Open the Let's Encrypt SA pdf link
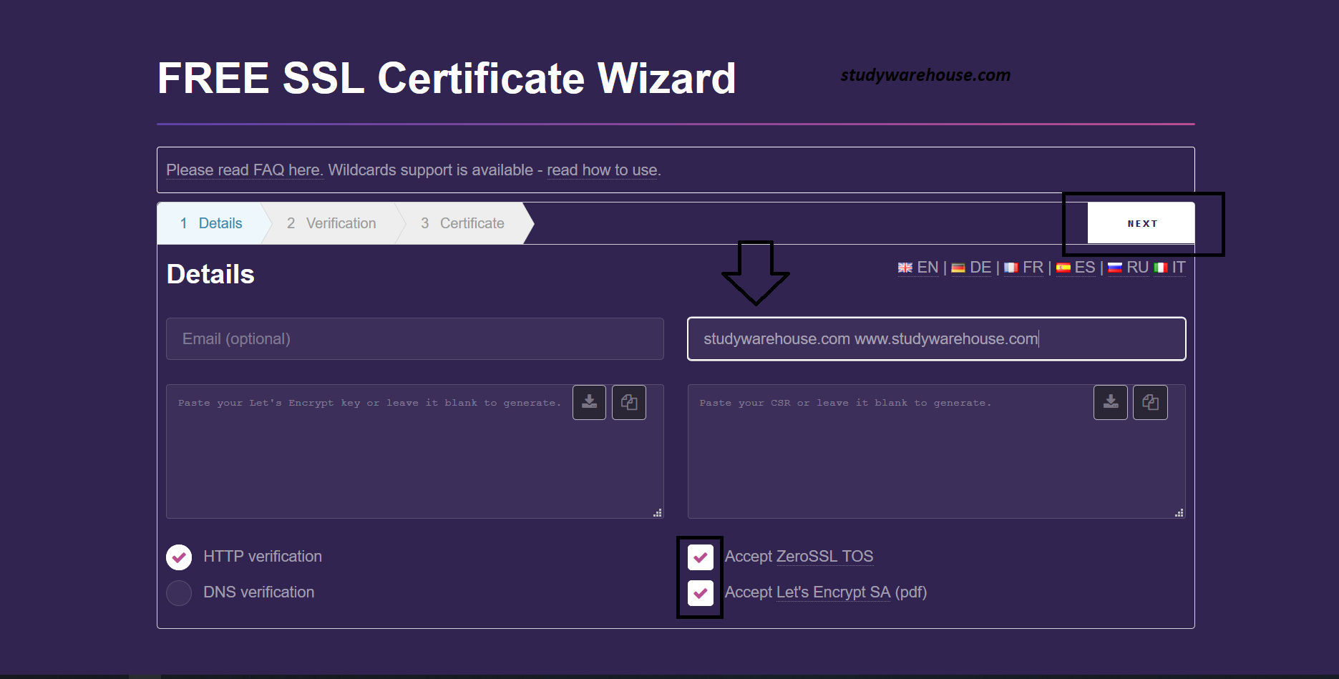Viewport: 1339px width, 679px height. tap(833, 592)
